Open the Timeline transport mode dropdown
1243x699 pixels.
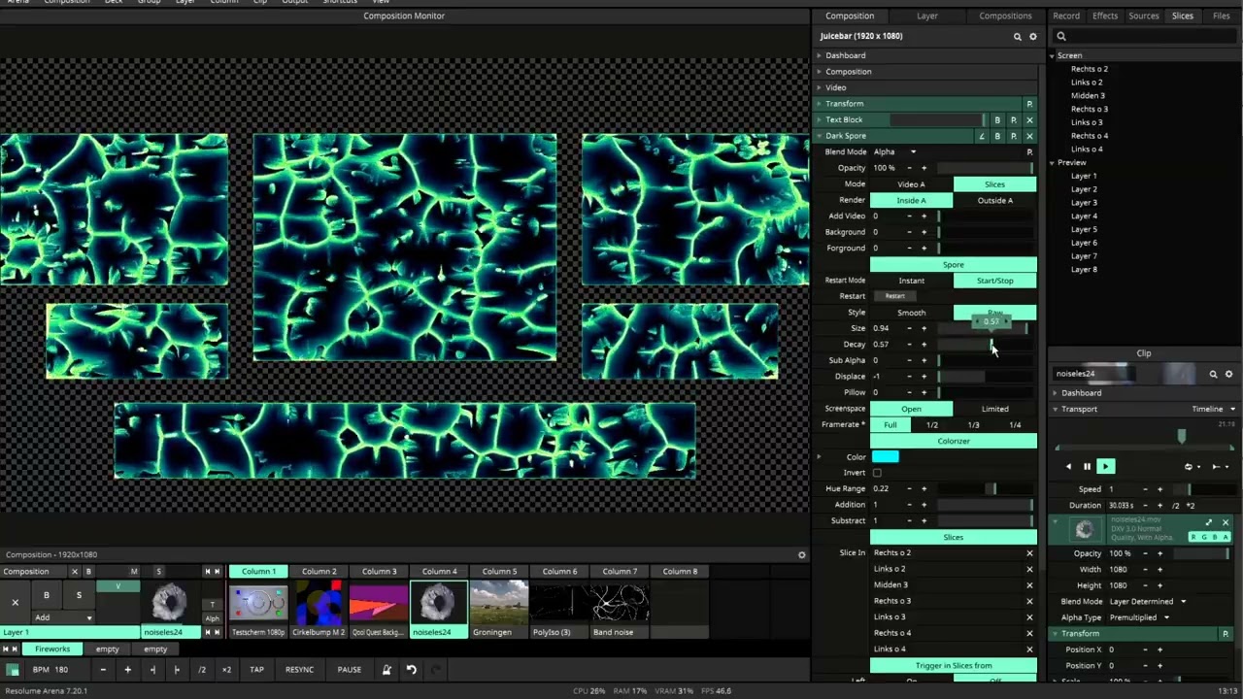click(1214, 409)
